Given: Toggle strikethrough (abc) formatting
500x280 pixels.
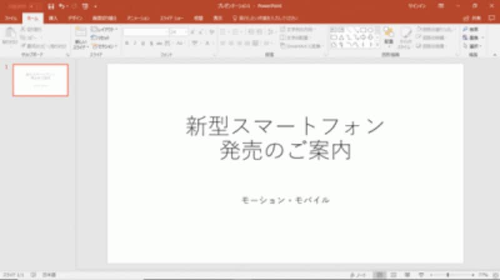Looking at the screenshot, I should coord(159,43).
